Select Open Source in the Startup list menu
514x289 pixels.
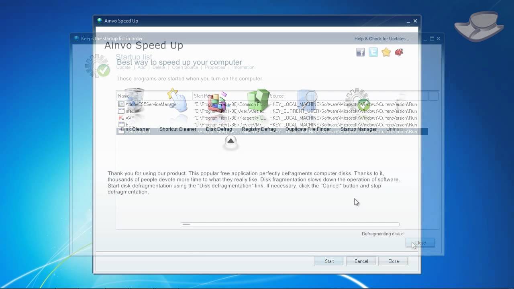185,67
